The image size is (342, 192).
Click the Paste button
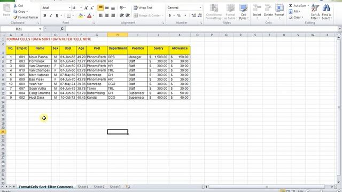tap(6, 10)
